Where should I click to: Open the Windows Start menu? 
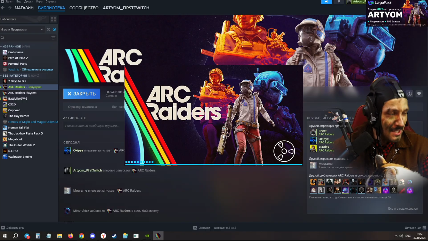click(x=4, y=236)
